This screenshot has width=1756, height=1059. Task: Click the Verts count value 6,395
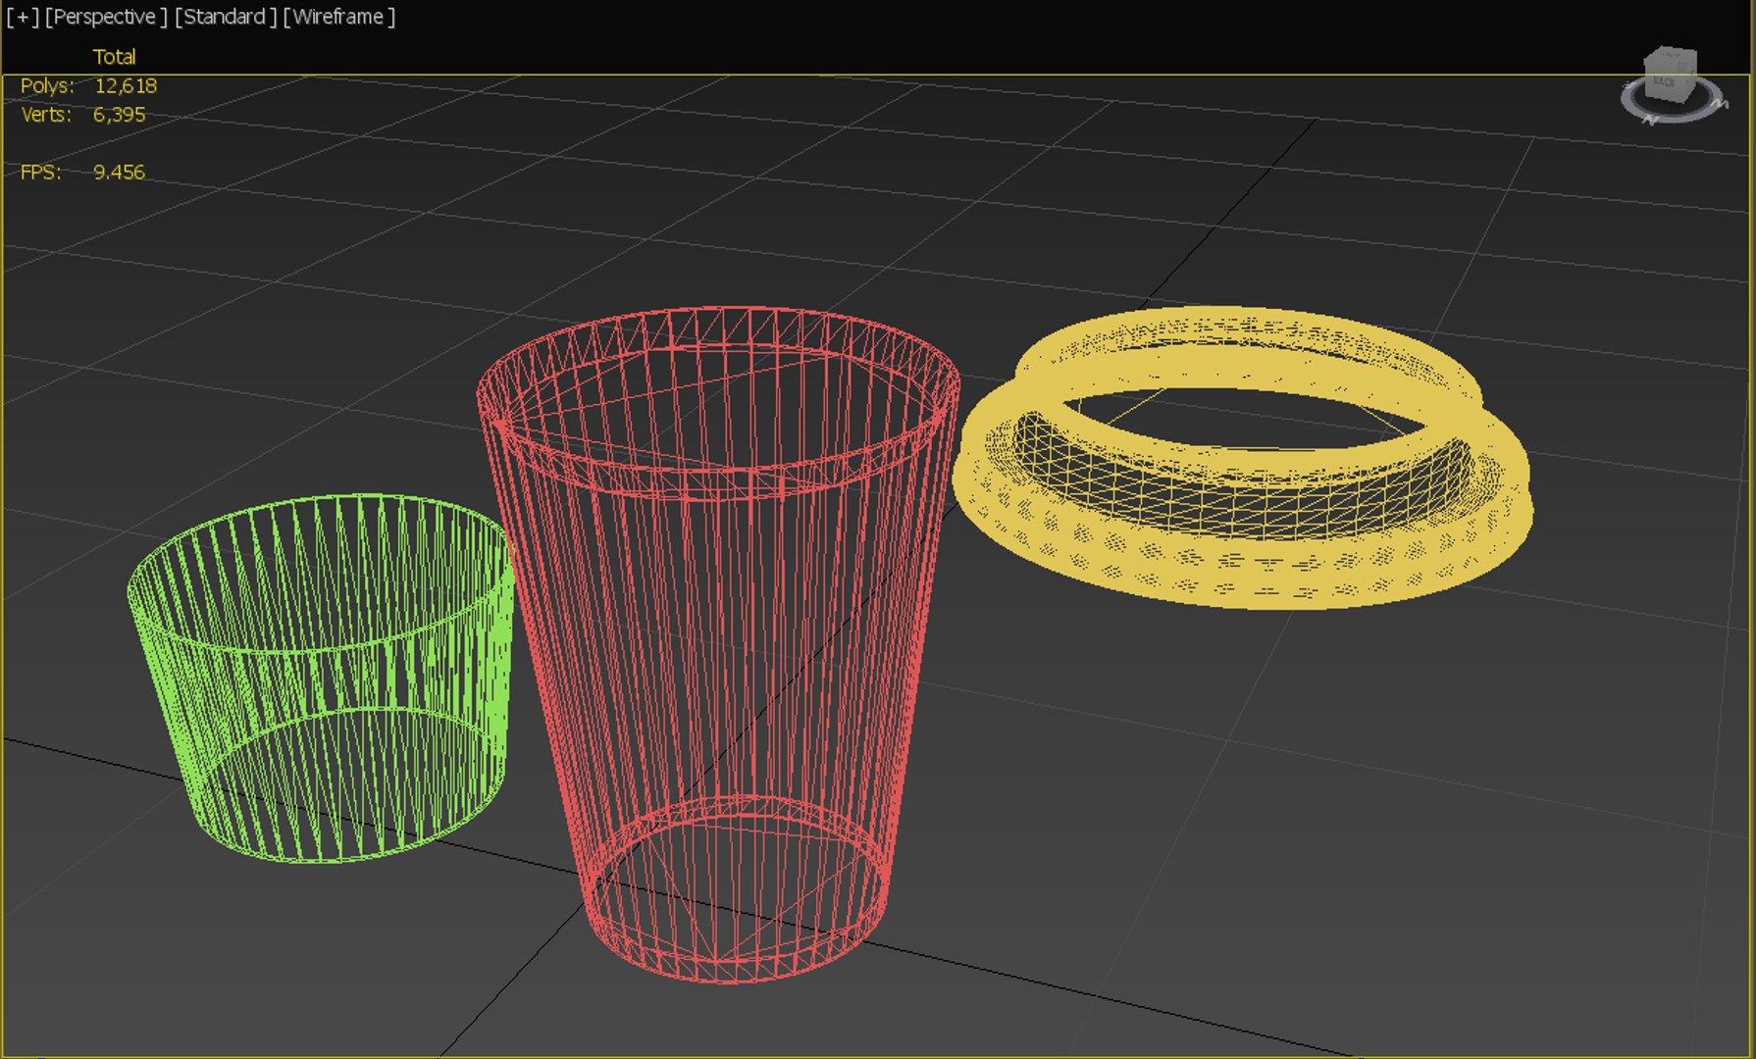pos(119,114)
